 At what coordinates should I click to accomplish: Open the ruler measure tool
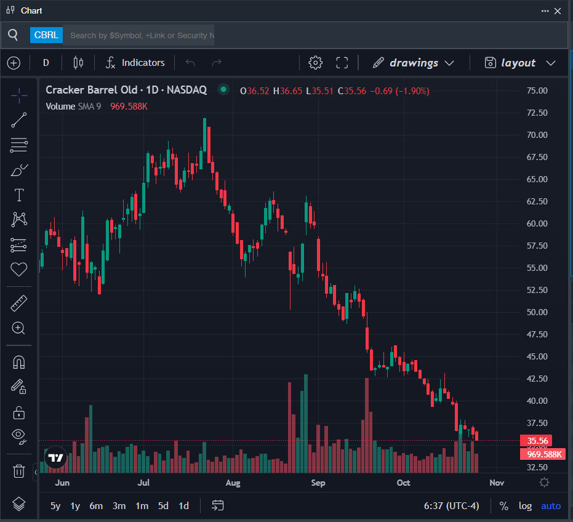click(19, 303)
